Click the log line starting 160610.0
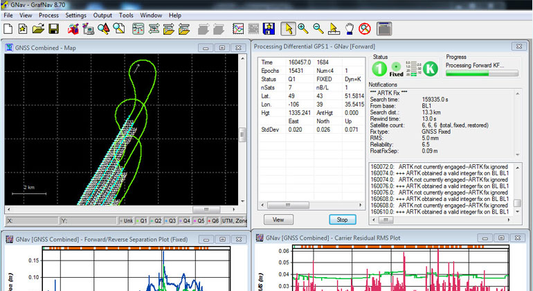Viewport: 533px width, 291px height. pos(440,212)
